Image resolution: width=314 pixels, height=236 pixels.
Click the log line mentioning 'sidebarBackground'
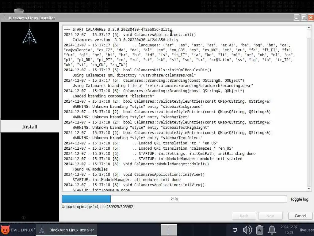click(137, 107)
